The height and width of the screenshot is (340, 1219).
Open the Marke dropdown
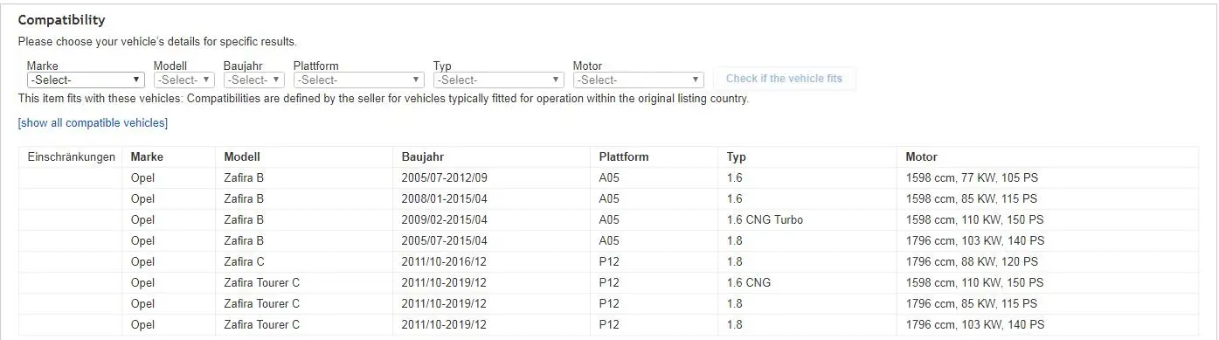86,80
